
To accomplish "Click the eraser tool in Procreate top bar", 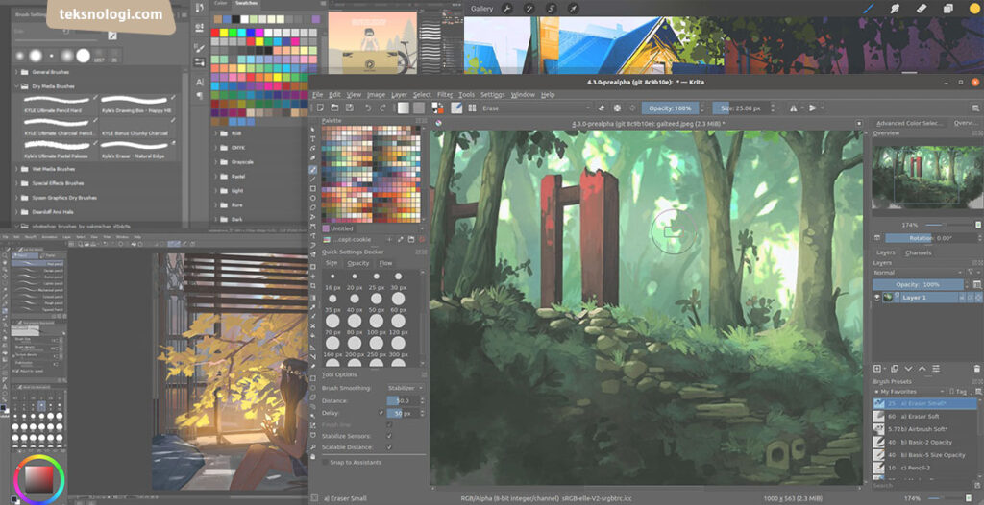I will pos(922,9).
